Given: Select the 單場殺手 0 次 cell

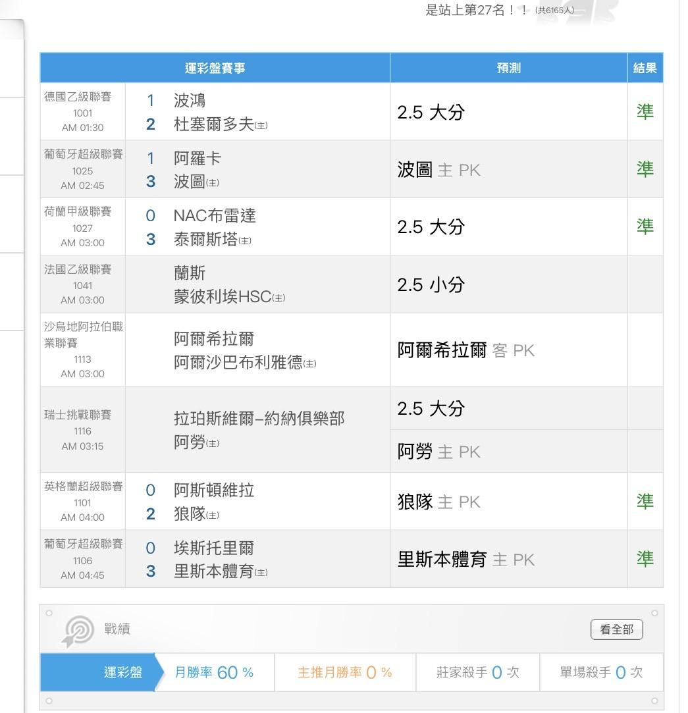Looking at the screenshot, I should click(601, 672).
